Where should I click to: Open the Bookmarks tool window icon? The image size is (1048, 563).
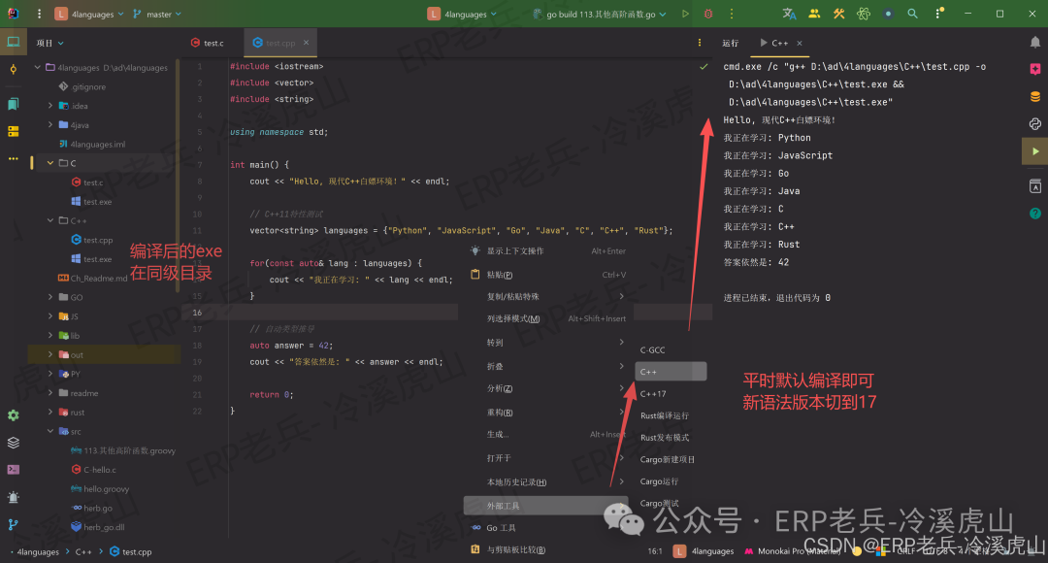(x=14, y=104)
